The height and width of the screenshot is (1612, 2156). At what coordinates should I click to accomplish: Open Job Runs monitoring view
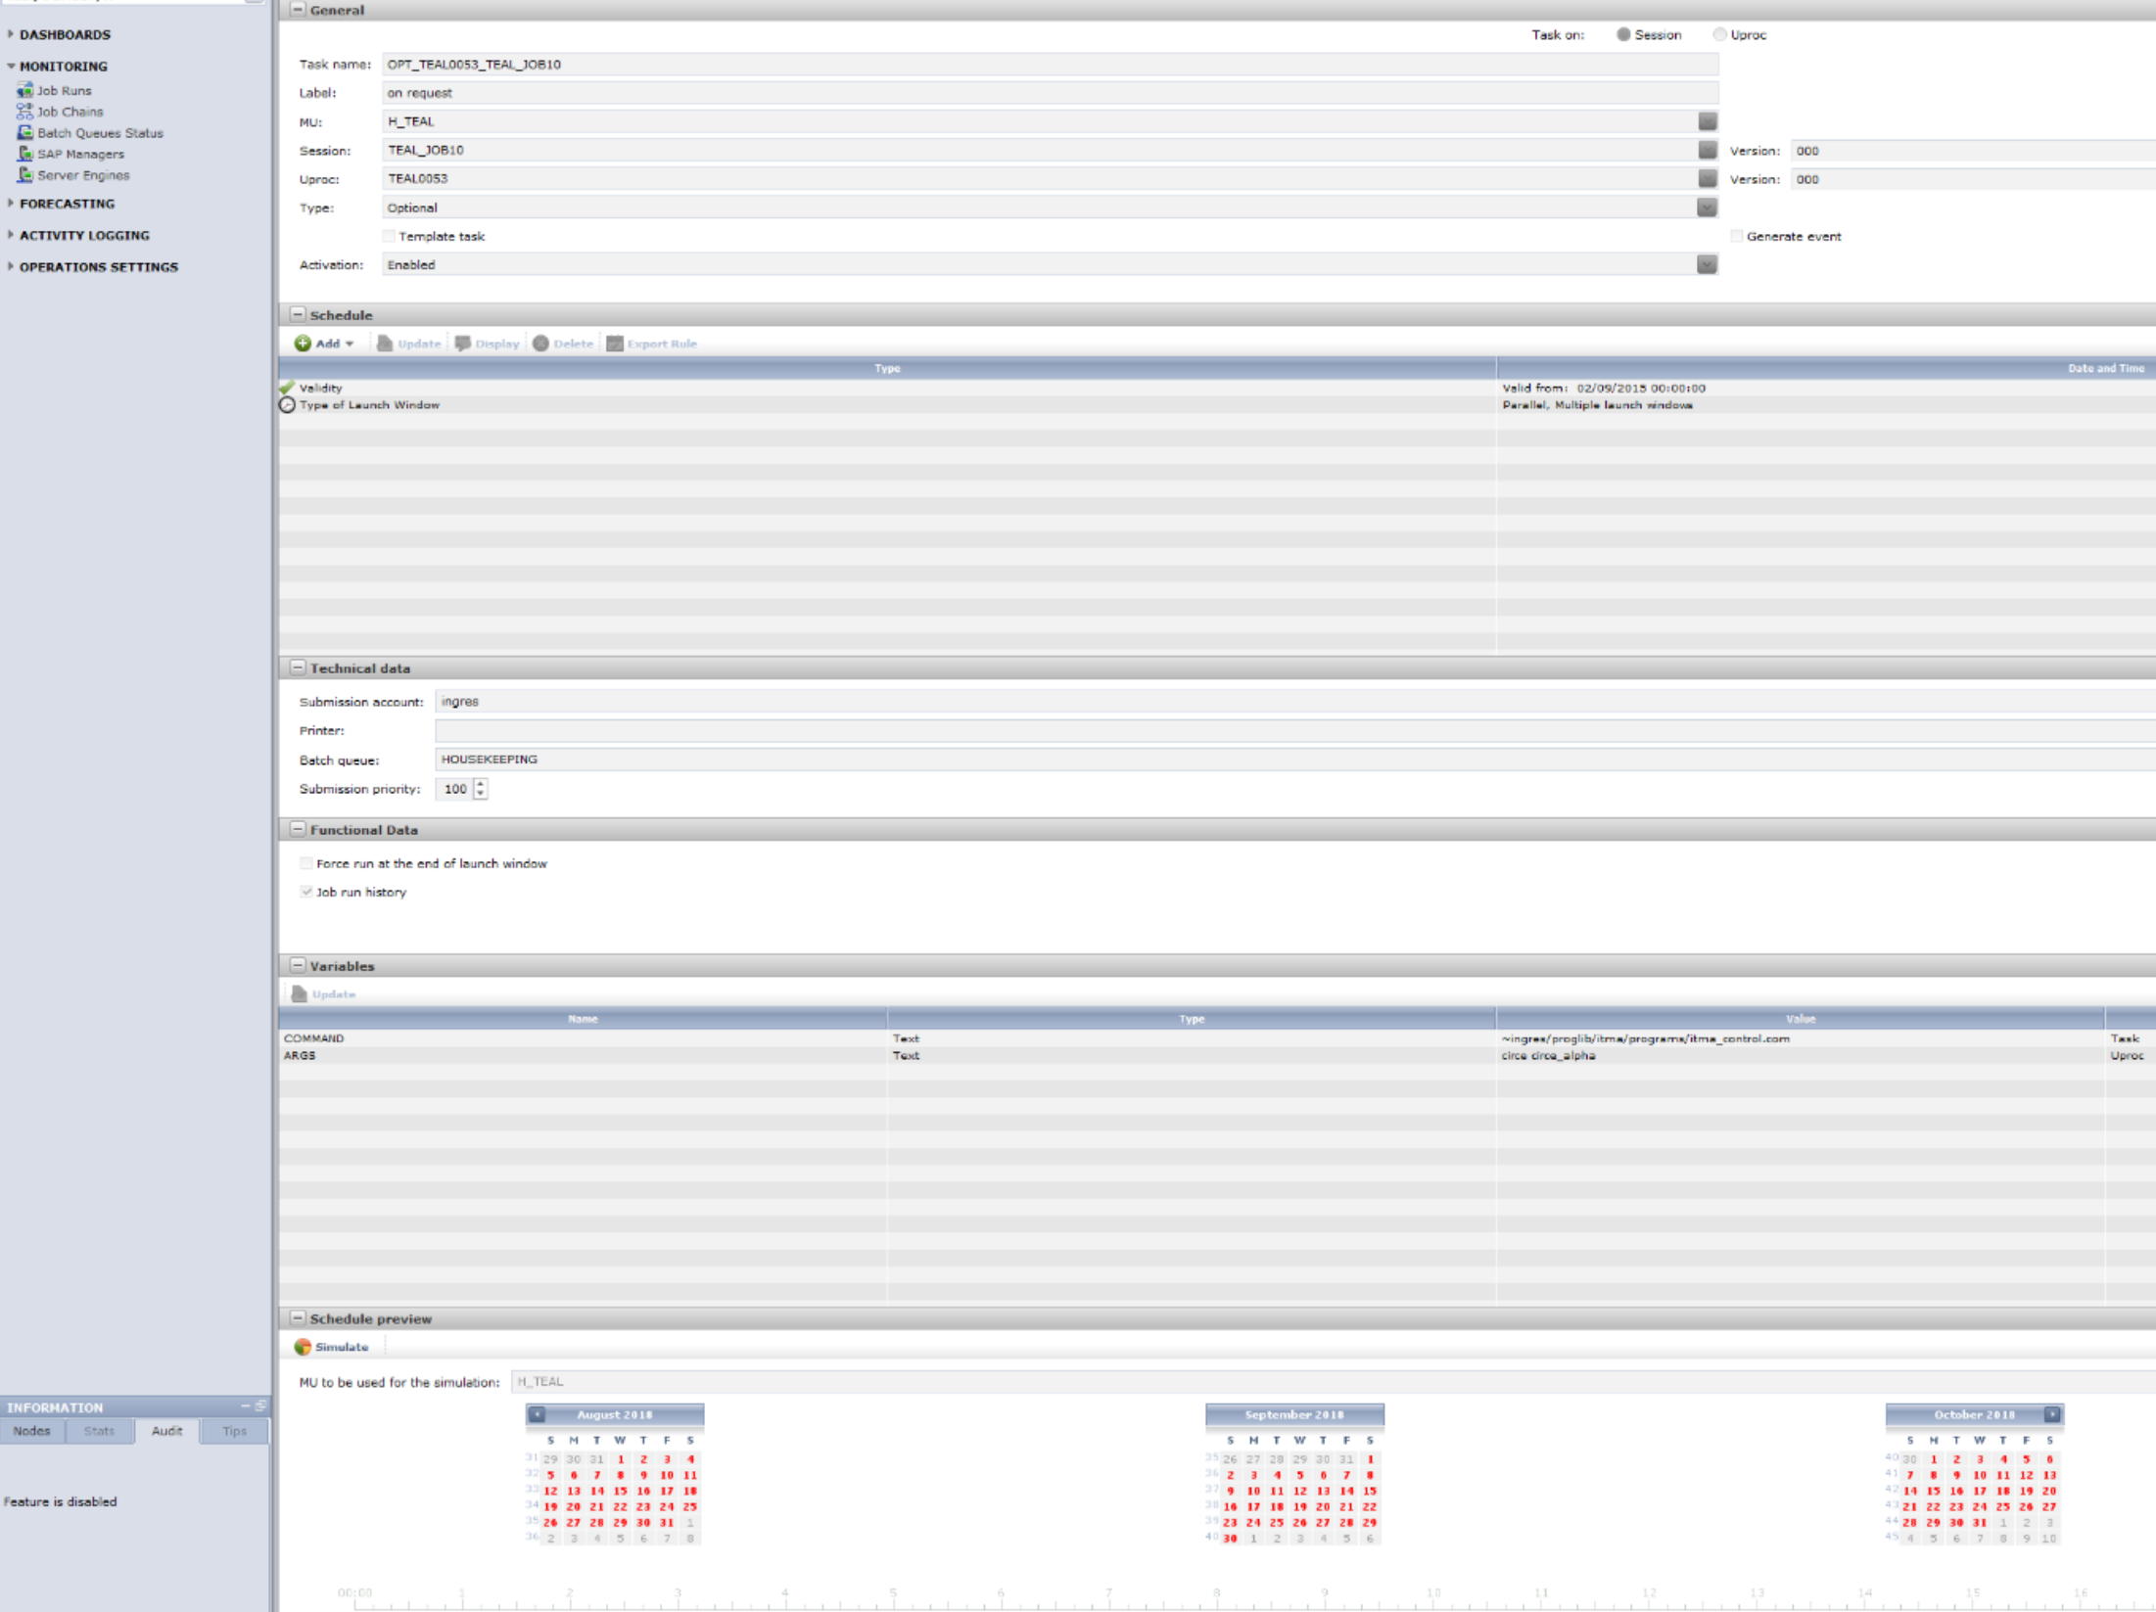click(63, 91)
